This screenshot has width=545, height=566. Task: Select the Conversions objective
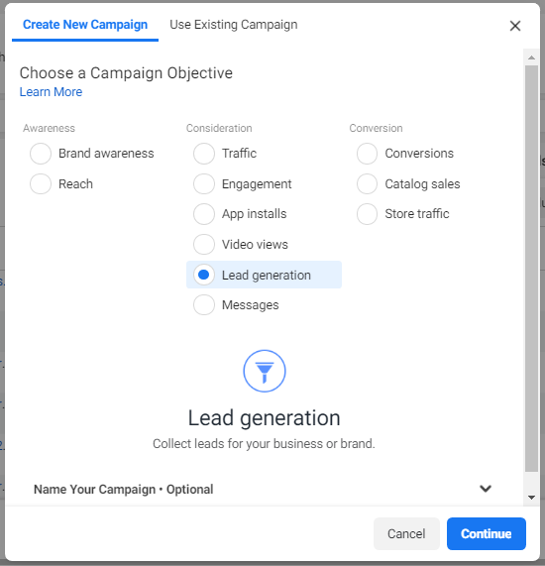367,154
